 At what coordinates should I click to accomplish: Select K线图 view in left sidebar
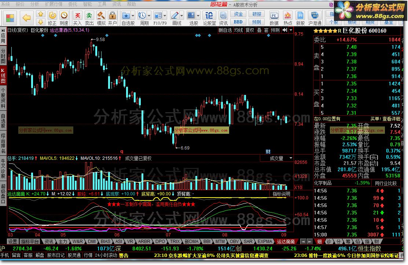pos(3,76)
